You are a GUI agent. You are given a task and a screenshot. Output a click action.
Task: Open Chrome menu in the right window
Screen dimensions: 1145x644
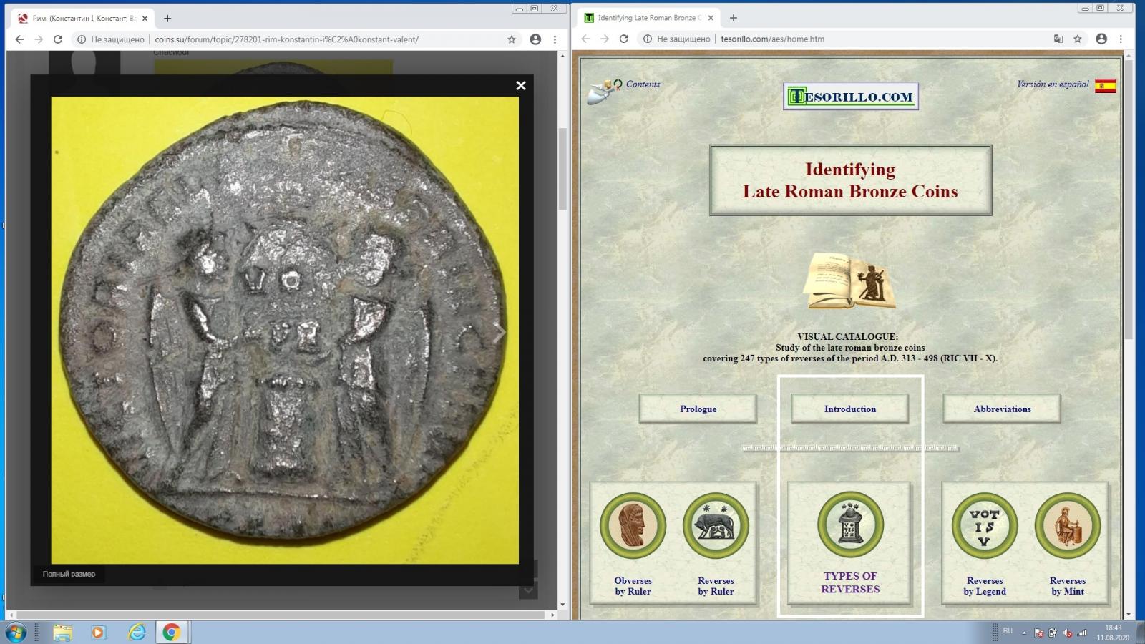(x=1121, y=39)
